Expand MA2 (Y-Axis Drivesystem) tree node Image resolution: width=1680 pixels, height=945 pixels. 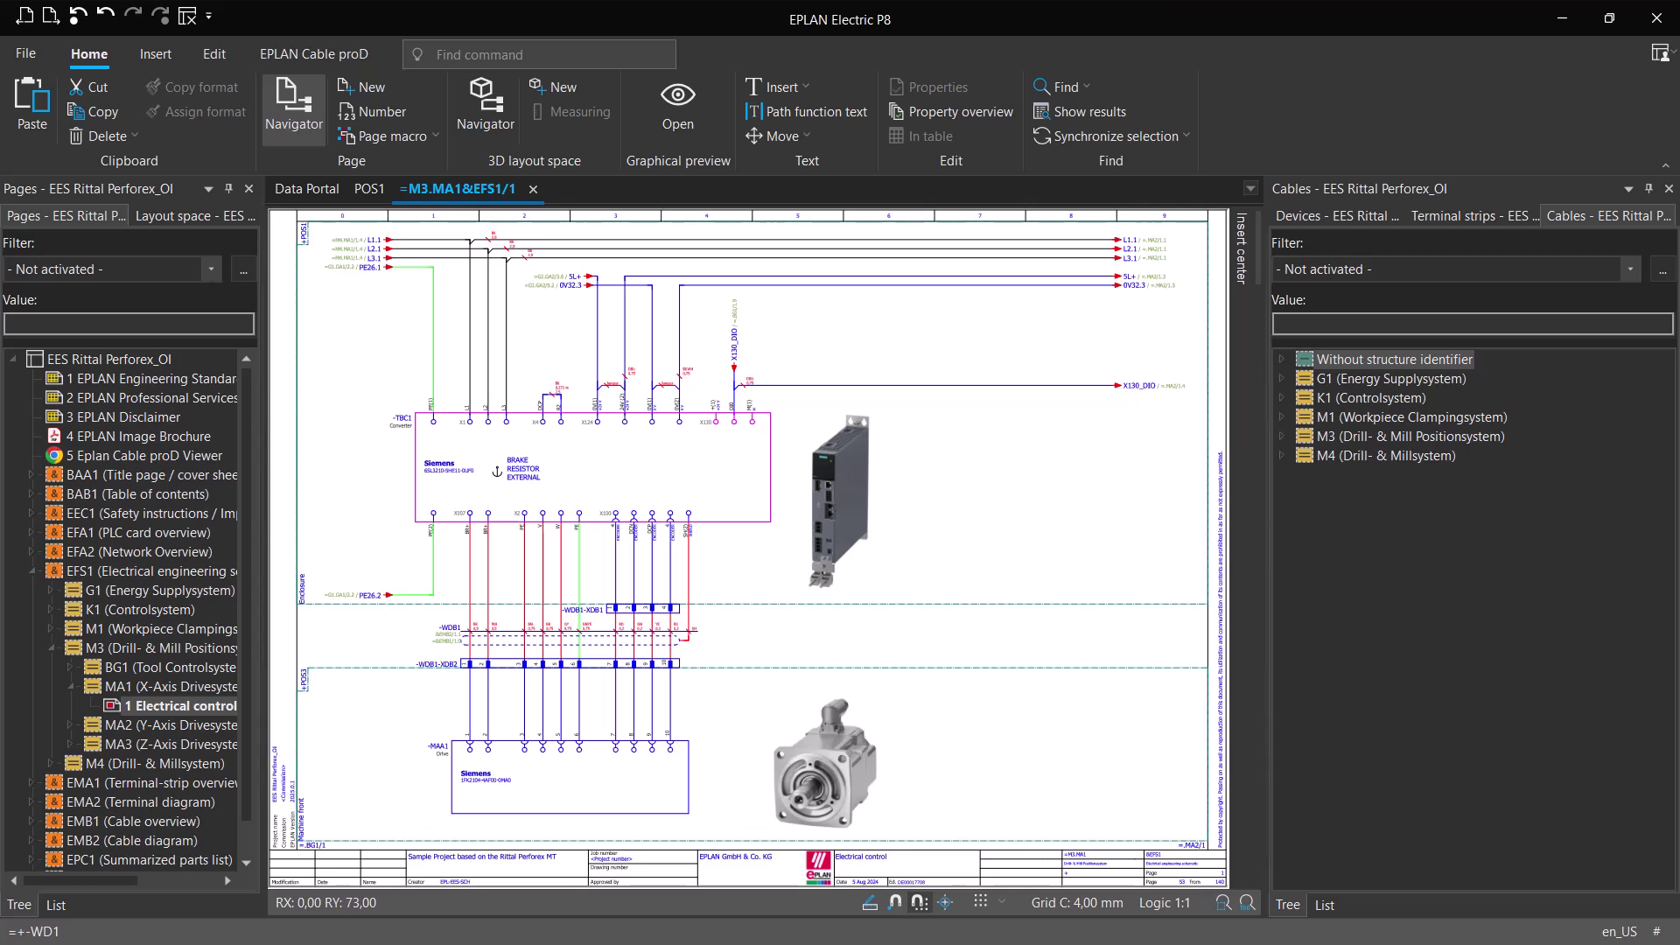pos(70,724)
